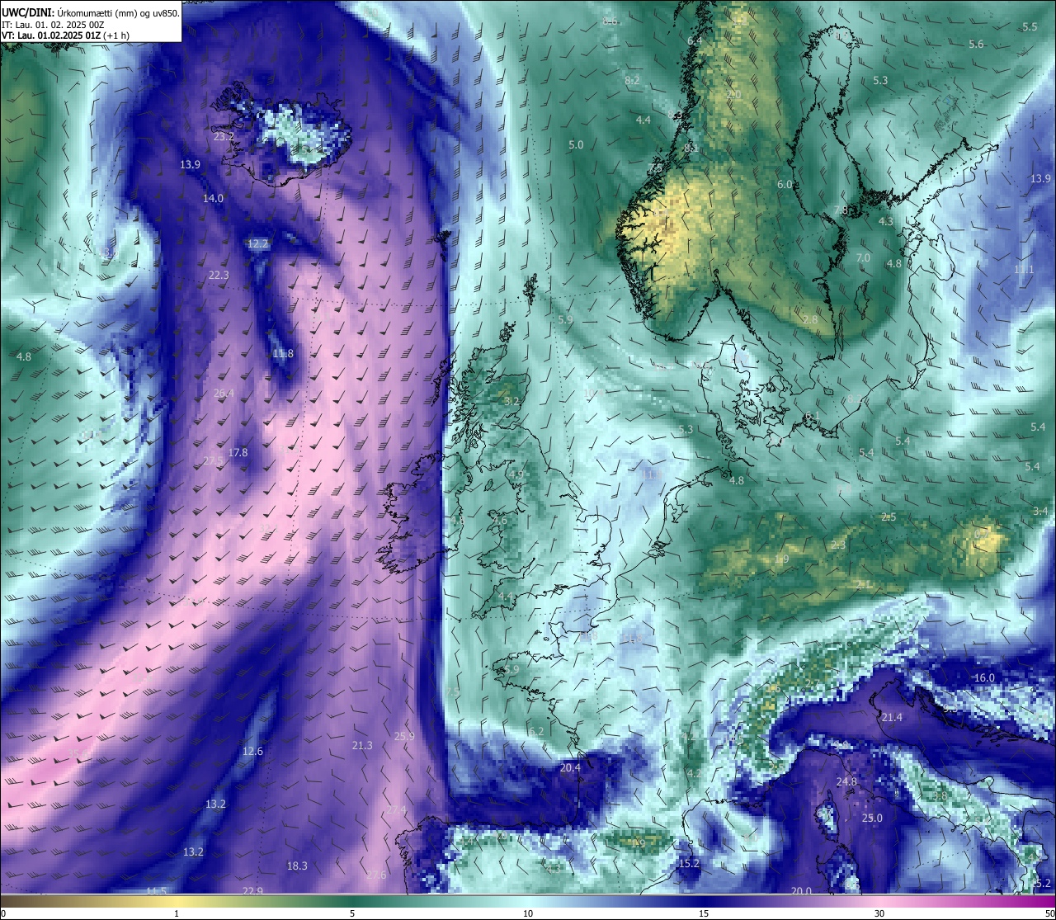Image resolution: width=1056 pixels, height=920 pixels.
Task: Click the 18.3 value label
Action: coord(297,866)
